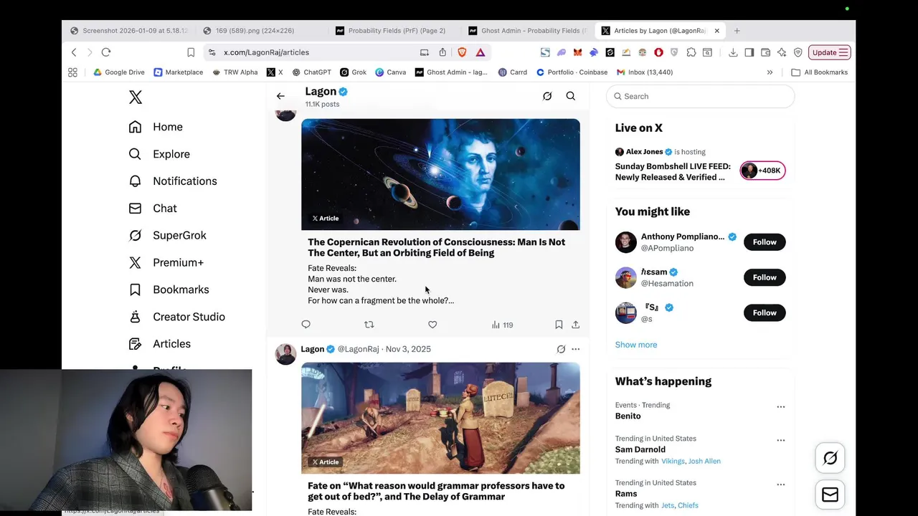Go back in browser history
The width and height of the screenshot is (918, 516).
point(74,52)
